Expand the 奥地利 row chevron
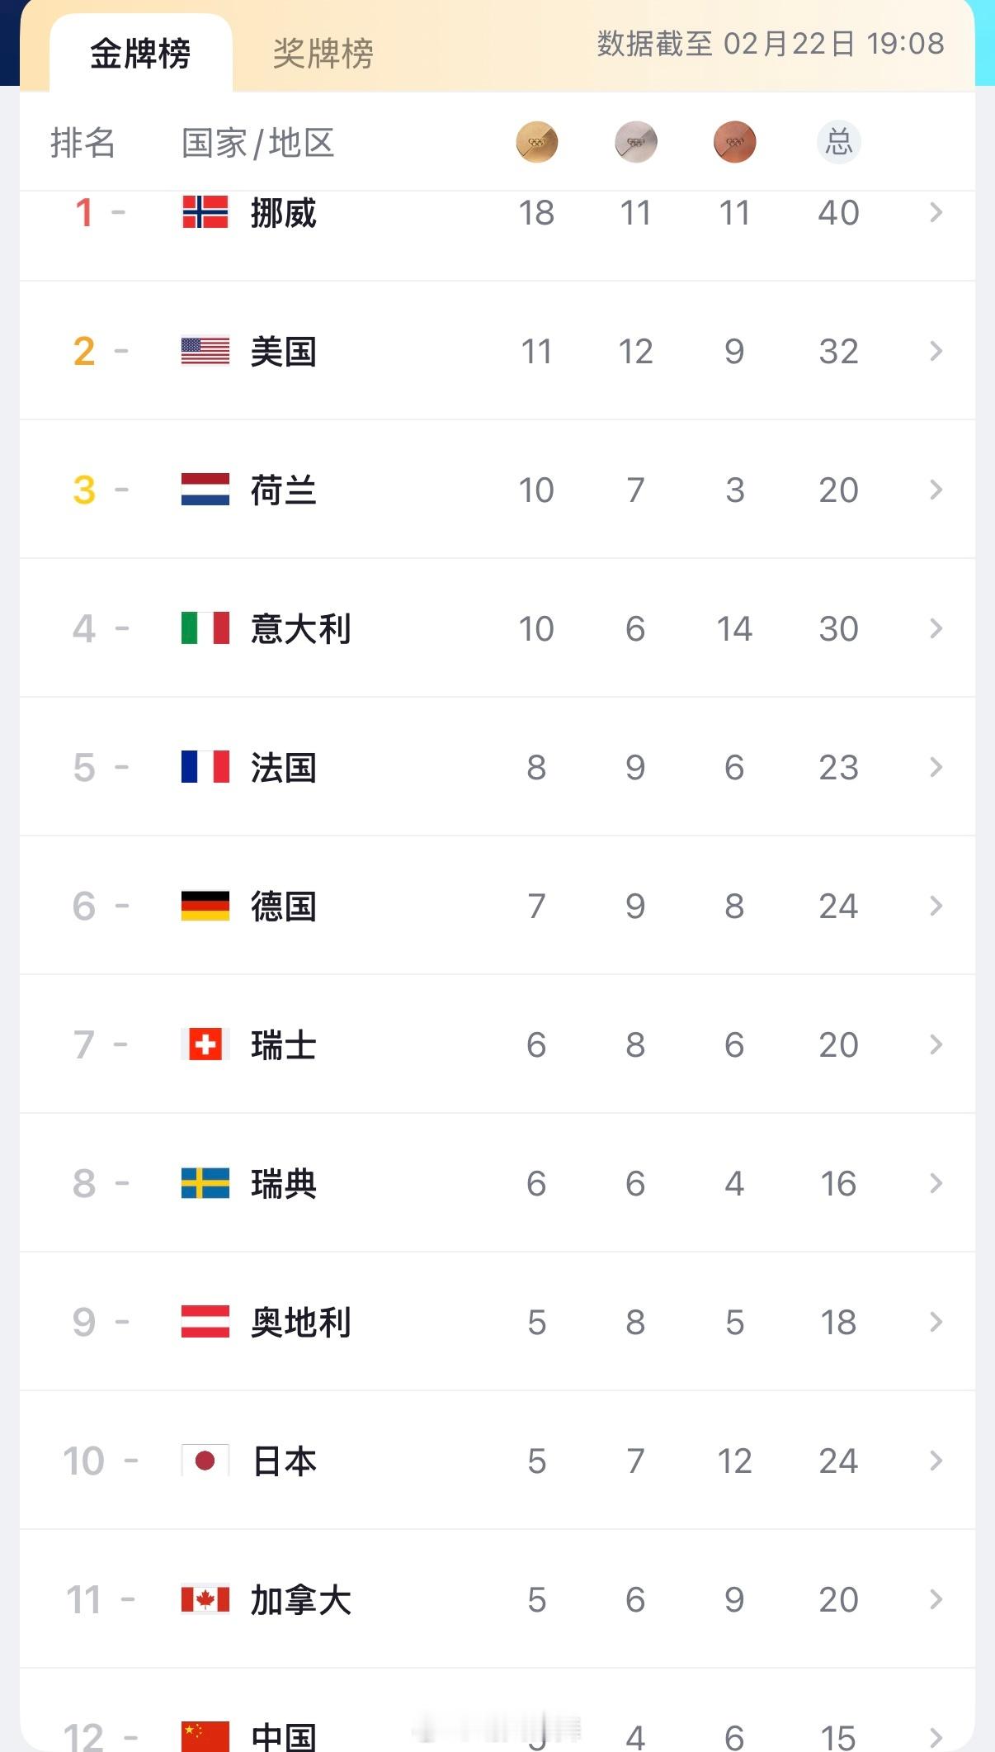 [936, 1322]
